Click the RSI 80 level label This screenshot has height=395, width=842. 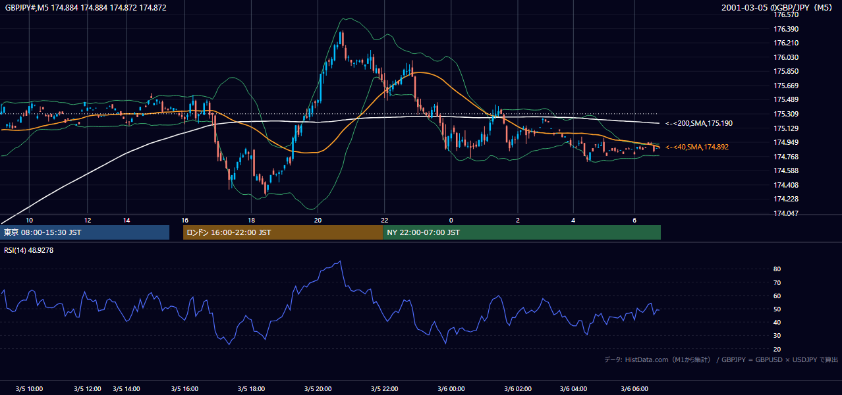point(777,269)
